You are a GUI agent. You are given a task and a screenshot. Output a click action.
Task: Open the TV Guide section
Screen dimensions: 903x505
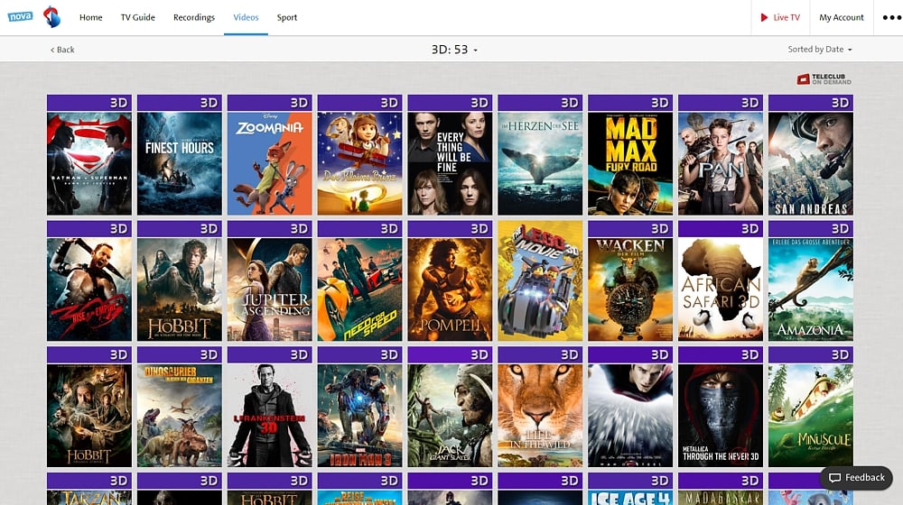(x=137, y=17)
